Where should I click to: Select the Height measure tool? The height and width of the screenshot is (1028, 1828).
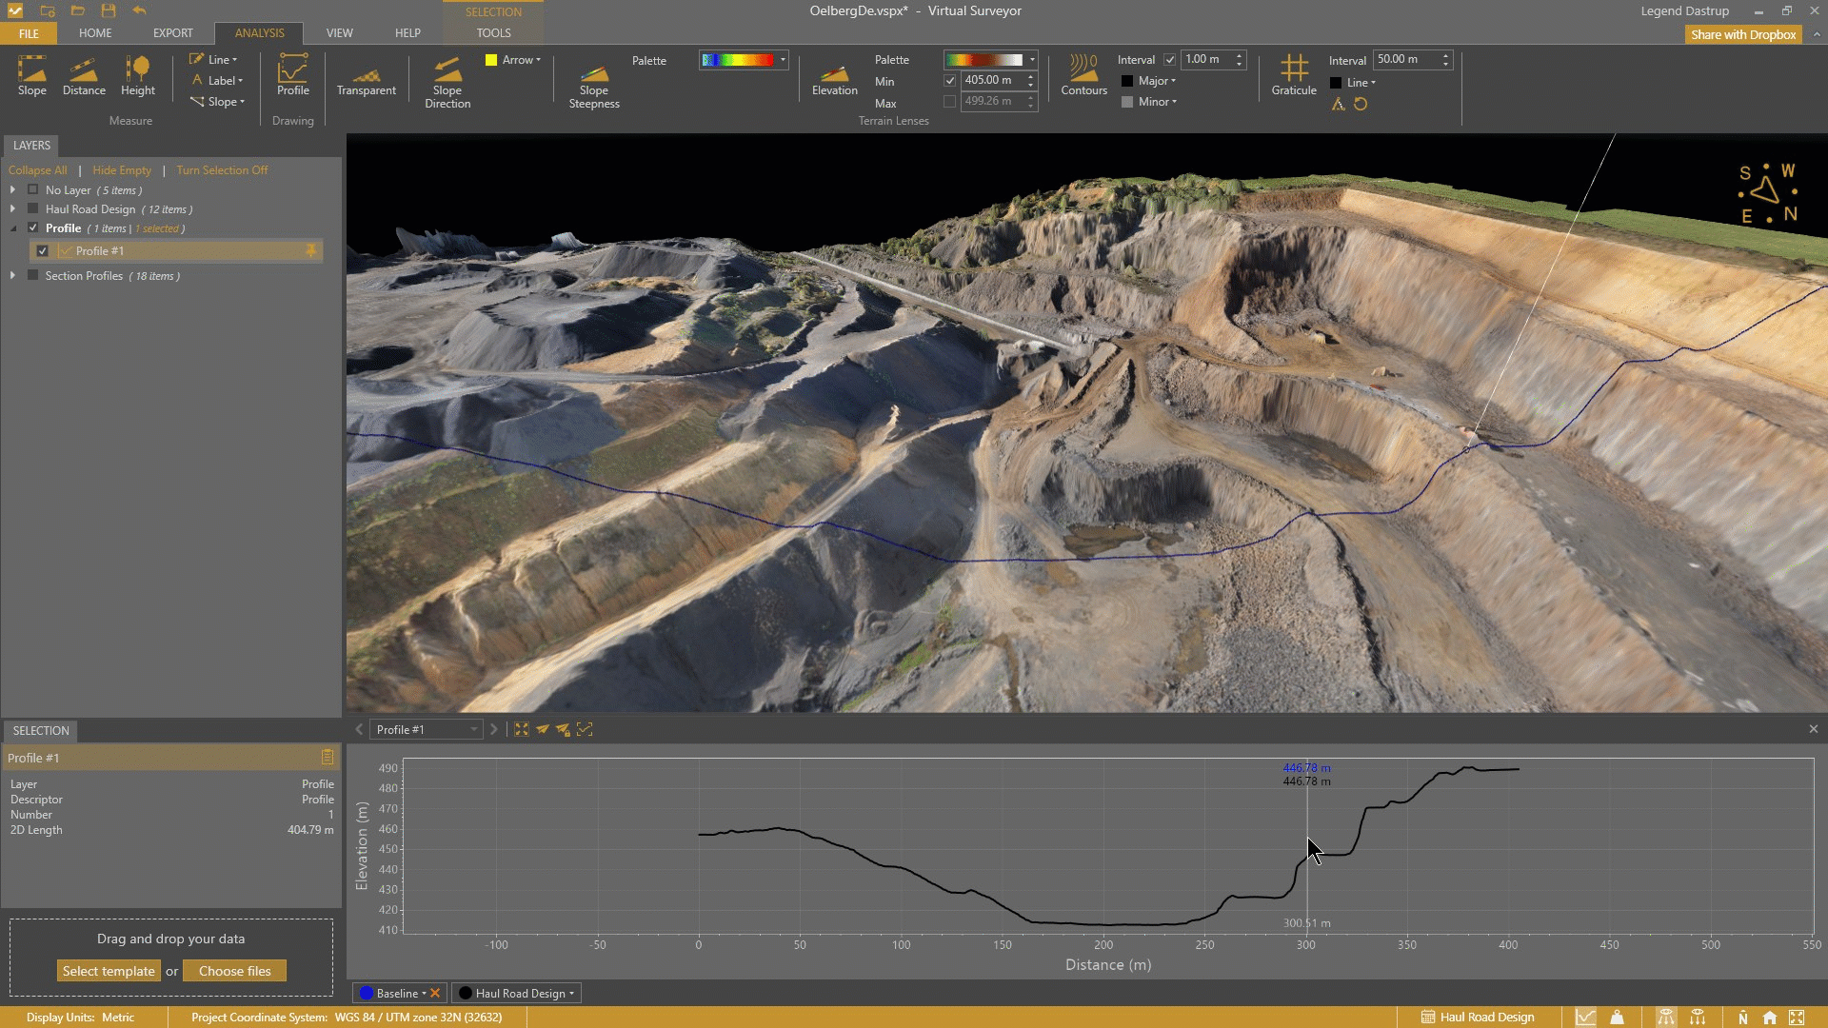click(137, 75)
